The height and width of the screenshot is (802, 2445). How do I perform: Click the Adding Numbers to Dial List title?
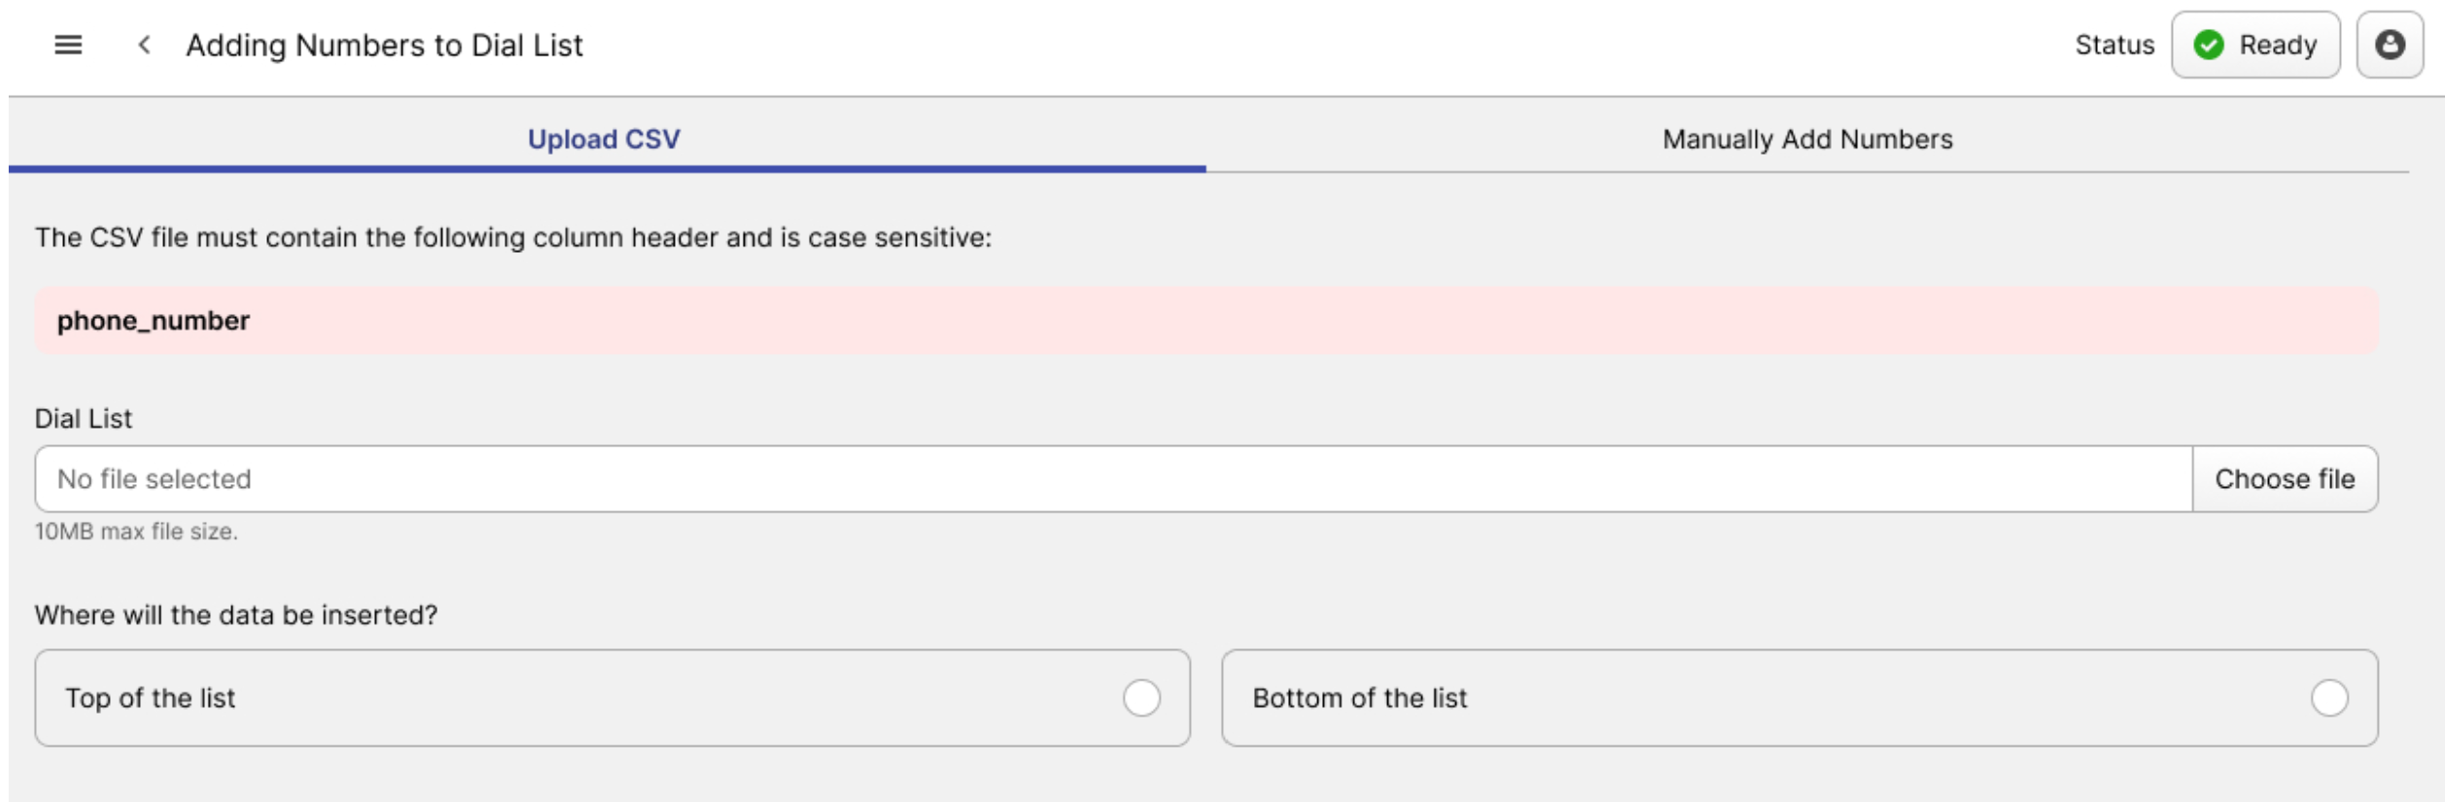click(x=384, y=45)
